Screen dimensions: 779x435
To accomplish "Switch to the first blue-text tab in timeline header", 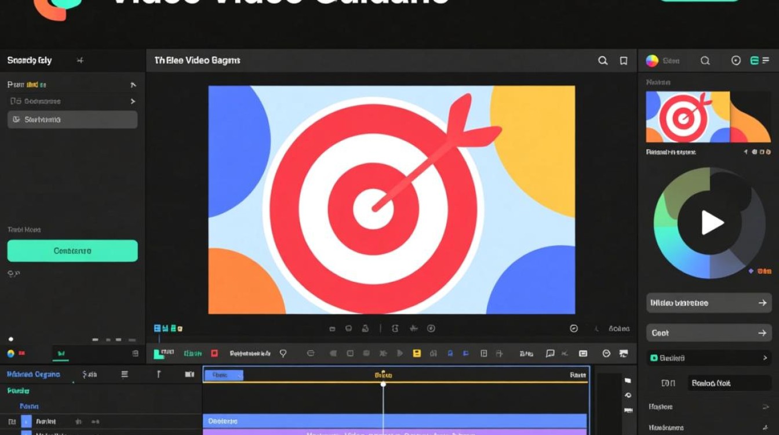I will tap(33, 375).
